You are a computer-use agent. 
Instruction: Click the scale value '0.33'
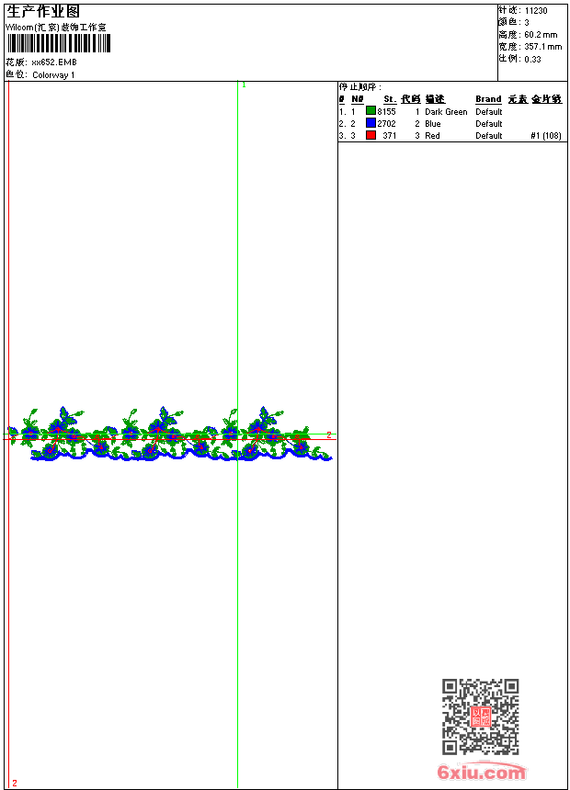[x=532, y=60]
